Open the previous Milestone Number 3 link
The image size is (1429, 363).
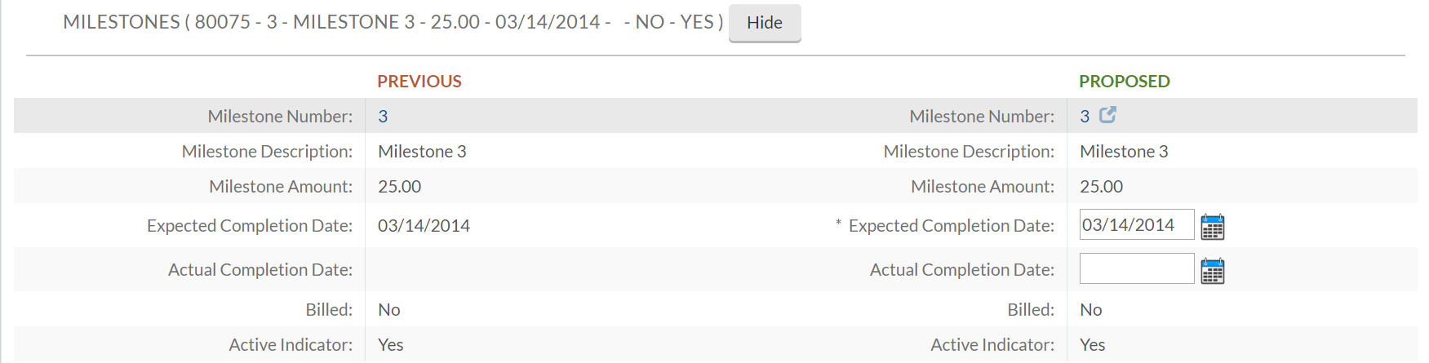(x=383, y=117)
